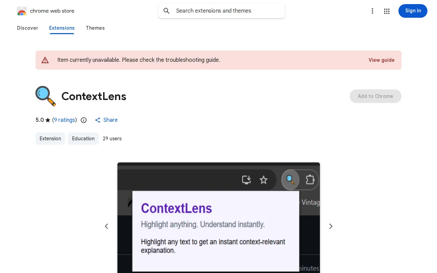Click the star rating icon
Viewport: 437px width, 273px height.
coord(48,120)
